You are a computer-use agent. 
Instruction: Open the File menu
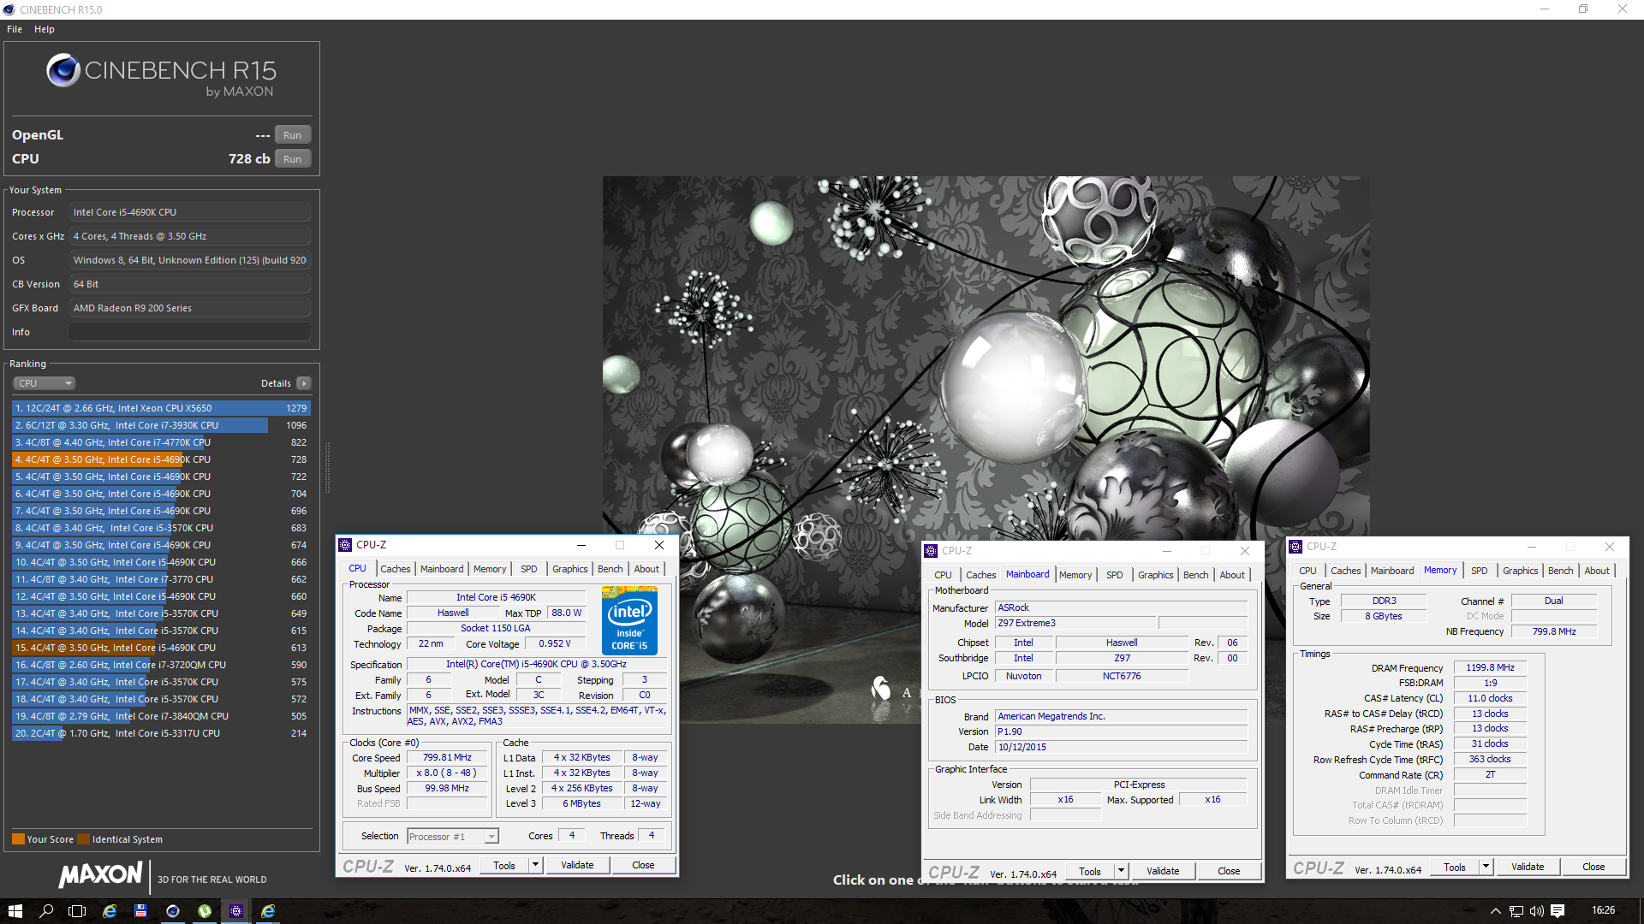click(x=15, y=29)
